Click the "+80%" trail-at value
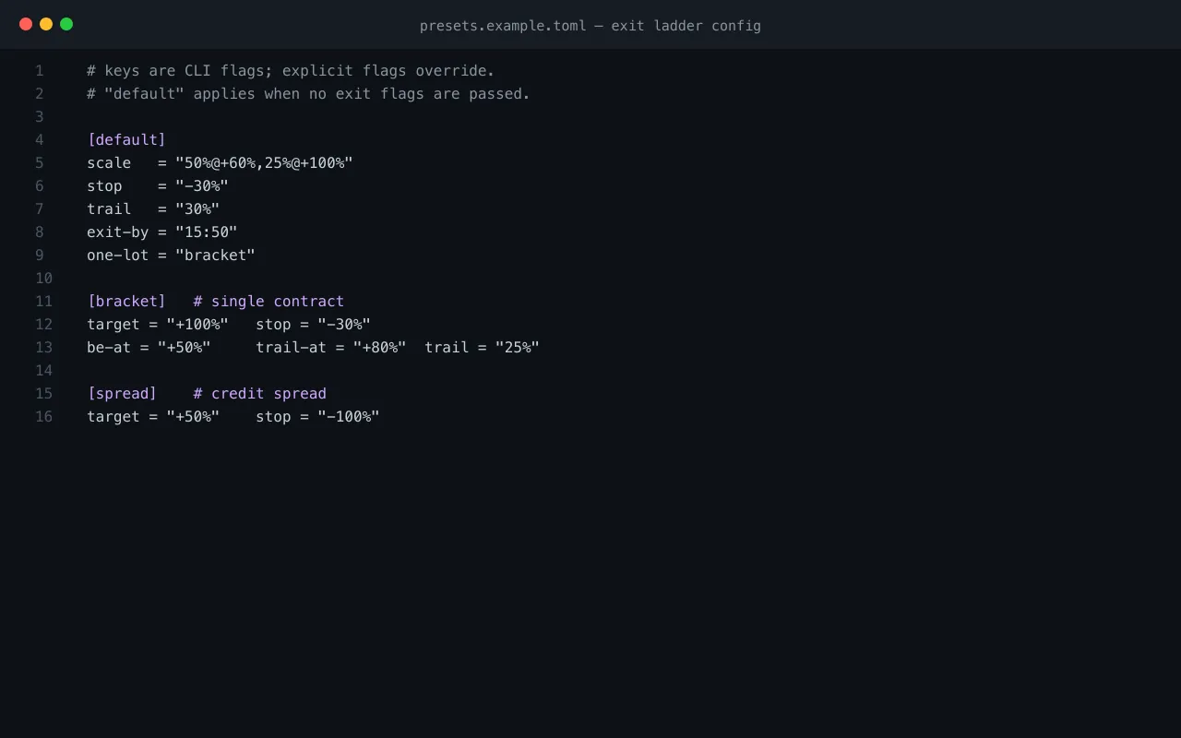Screen dimensions: 1181x738 [379, 348]
